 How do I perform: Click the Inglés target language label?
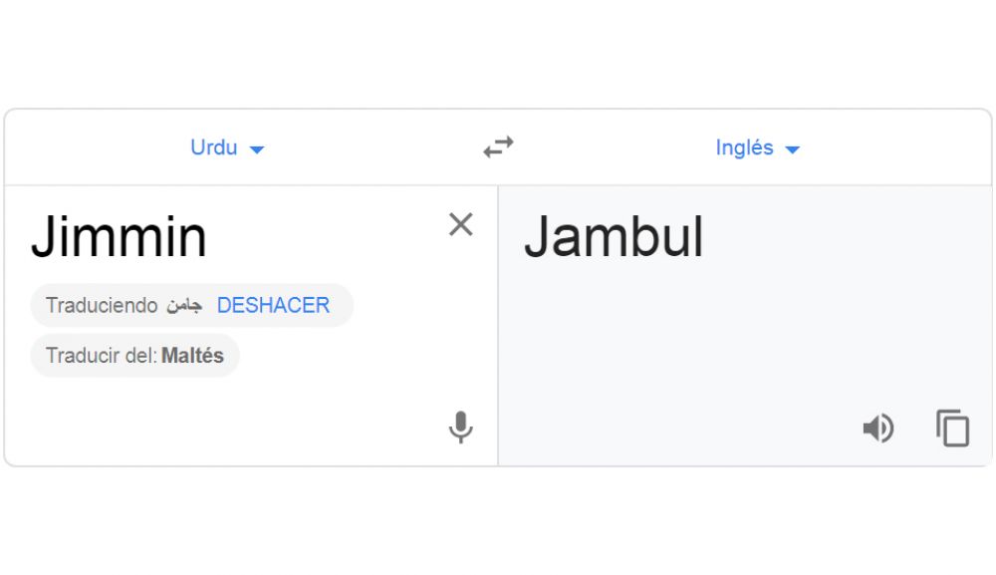[x=744, y=147]
